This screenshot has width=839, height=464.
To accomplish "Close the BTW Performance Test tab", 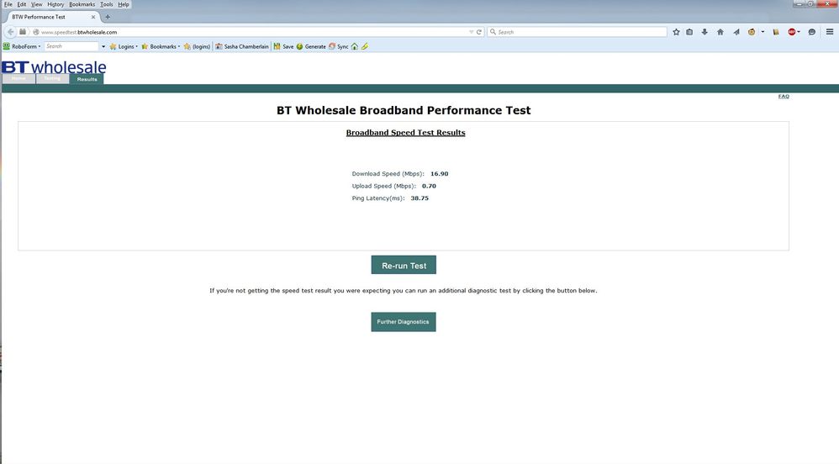I will [93, 17].
